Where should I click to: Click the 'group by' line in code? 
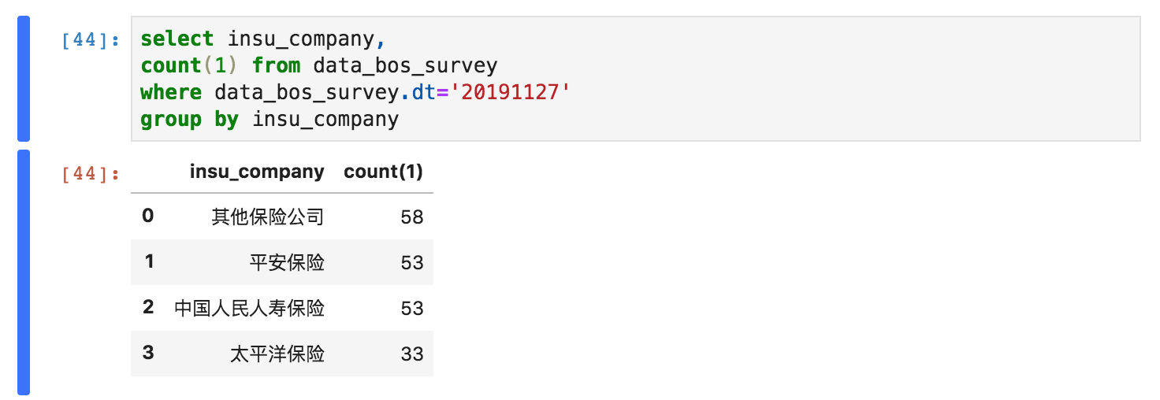(270, 120)
